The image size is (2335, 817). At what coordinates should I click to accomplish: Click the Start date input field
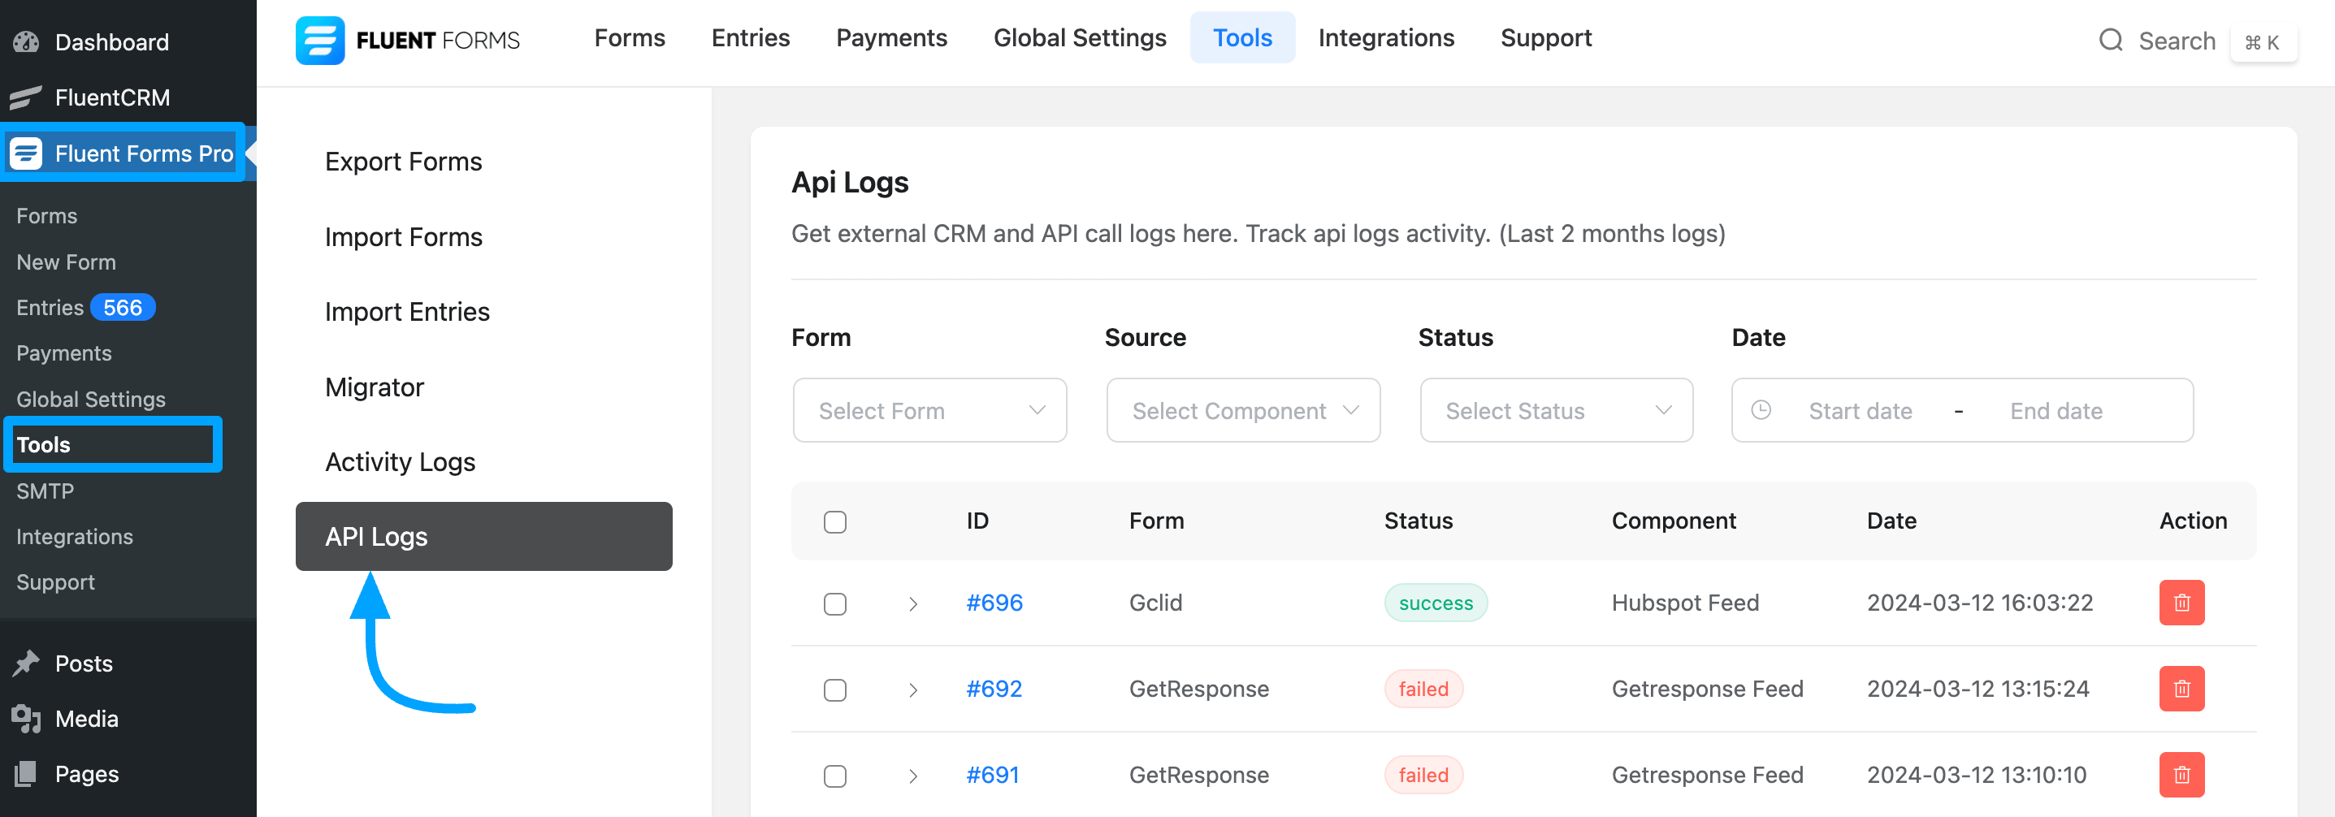1860,410
